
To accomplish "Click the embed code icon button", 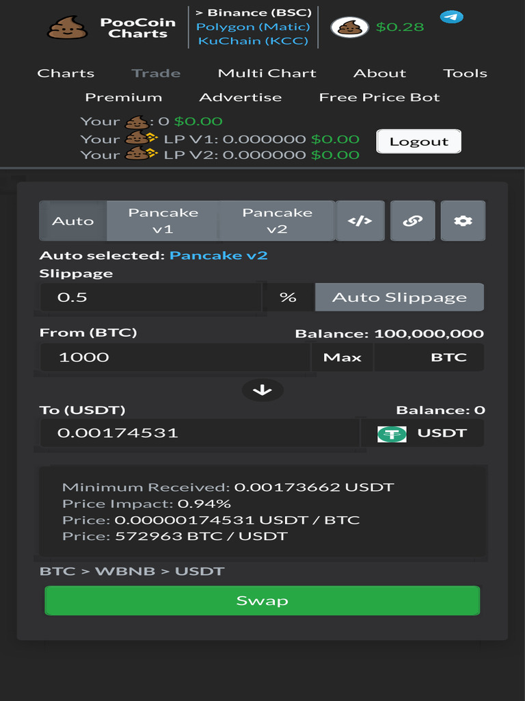I will 360,221.
